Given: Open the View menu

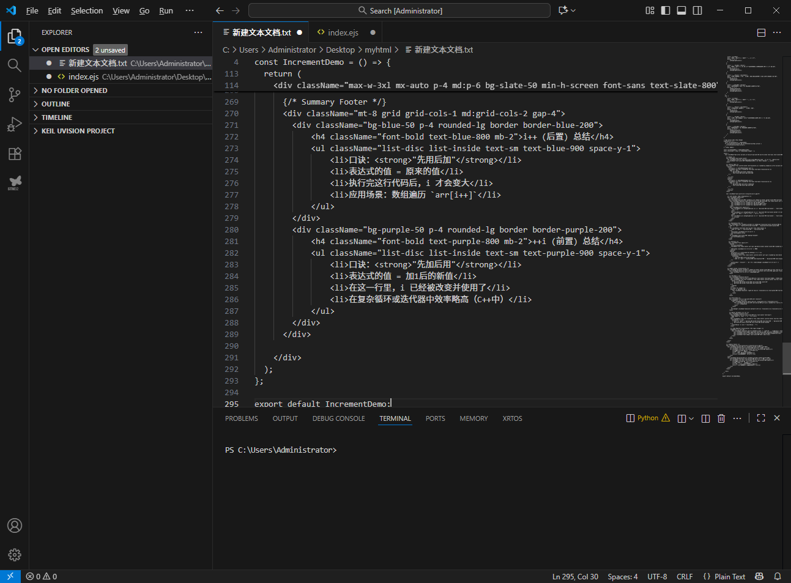Looking at the screenshot, I should coord(121,10).
